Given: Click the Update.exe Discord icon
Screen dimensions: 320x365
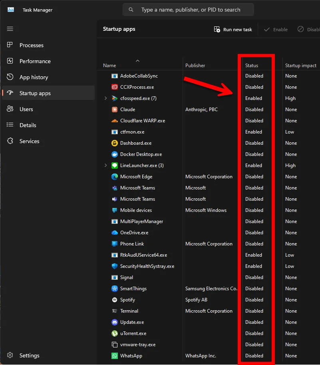Looking at the screenshot, I should tap(115, 322).
